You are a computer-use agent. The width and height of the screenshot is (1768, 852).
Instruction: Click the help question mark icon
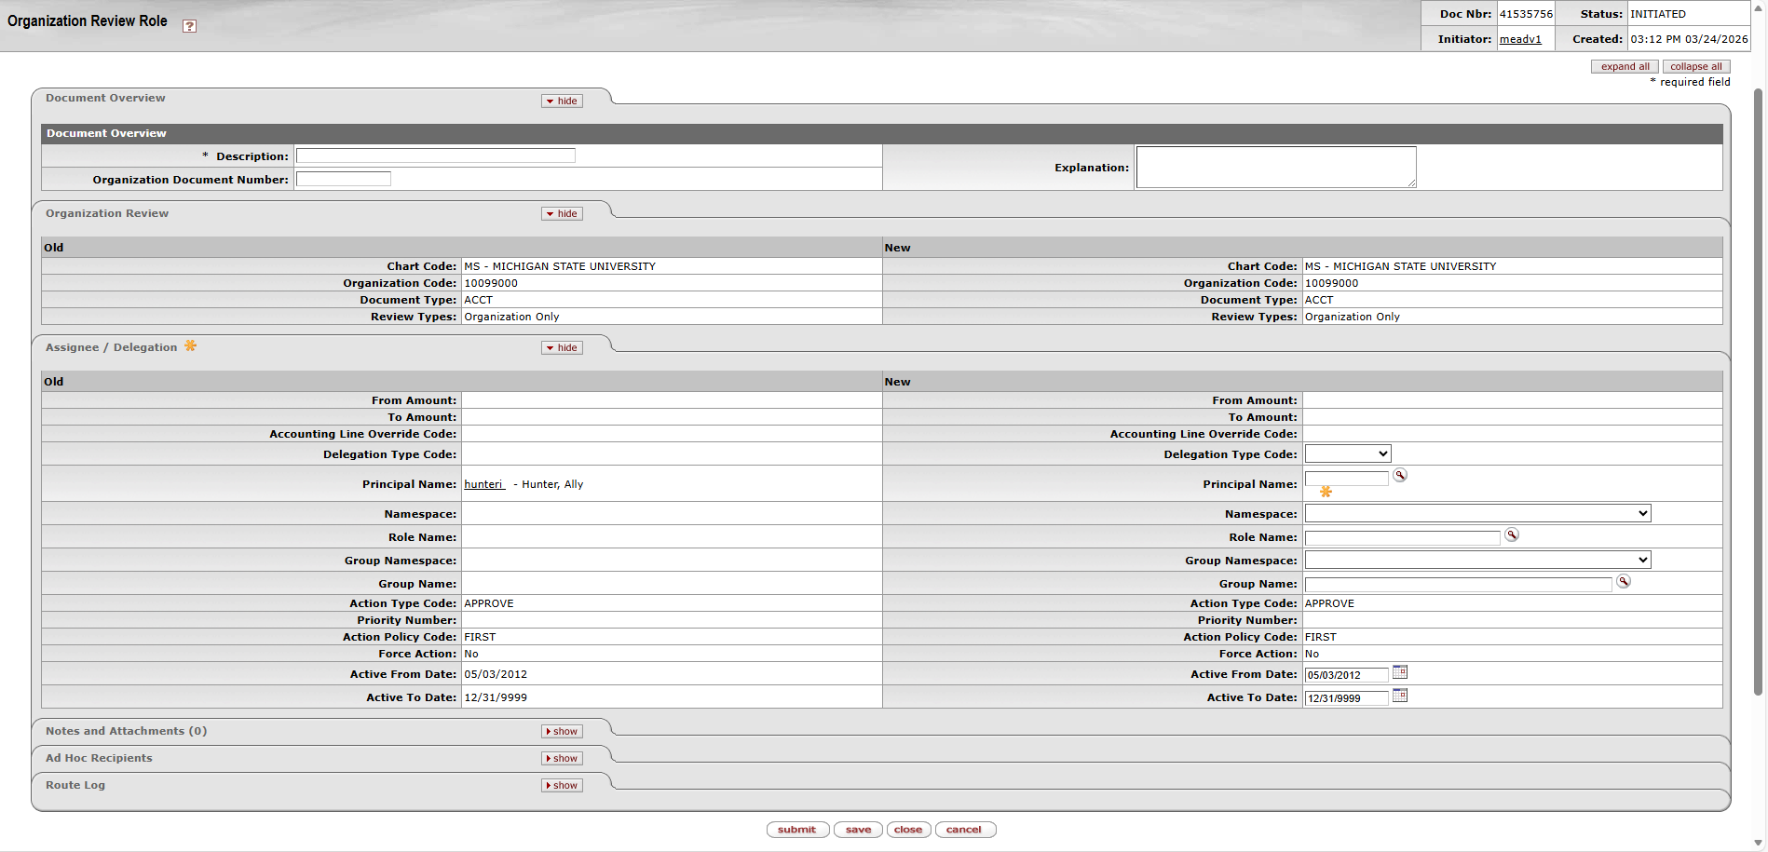(189, 26)
